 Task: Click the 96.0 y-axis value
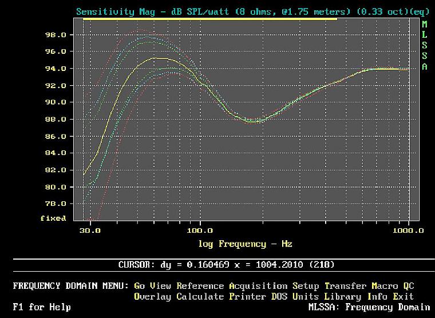56,51
